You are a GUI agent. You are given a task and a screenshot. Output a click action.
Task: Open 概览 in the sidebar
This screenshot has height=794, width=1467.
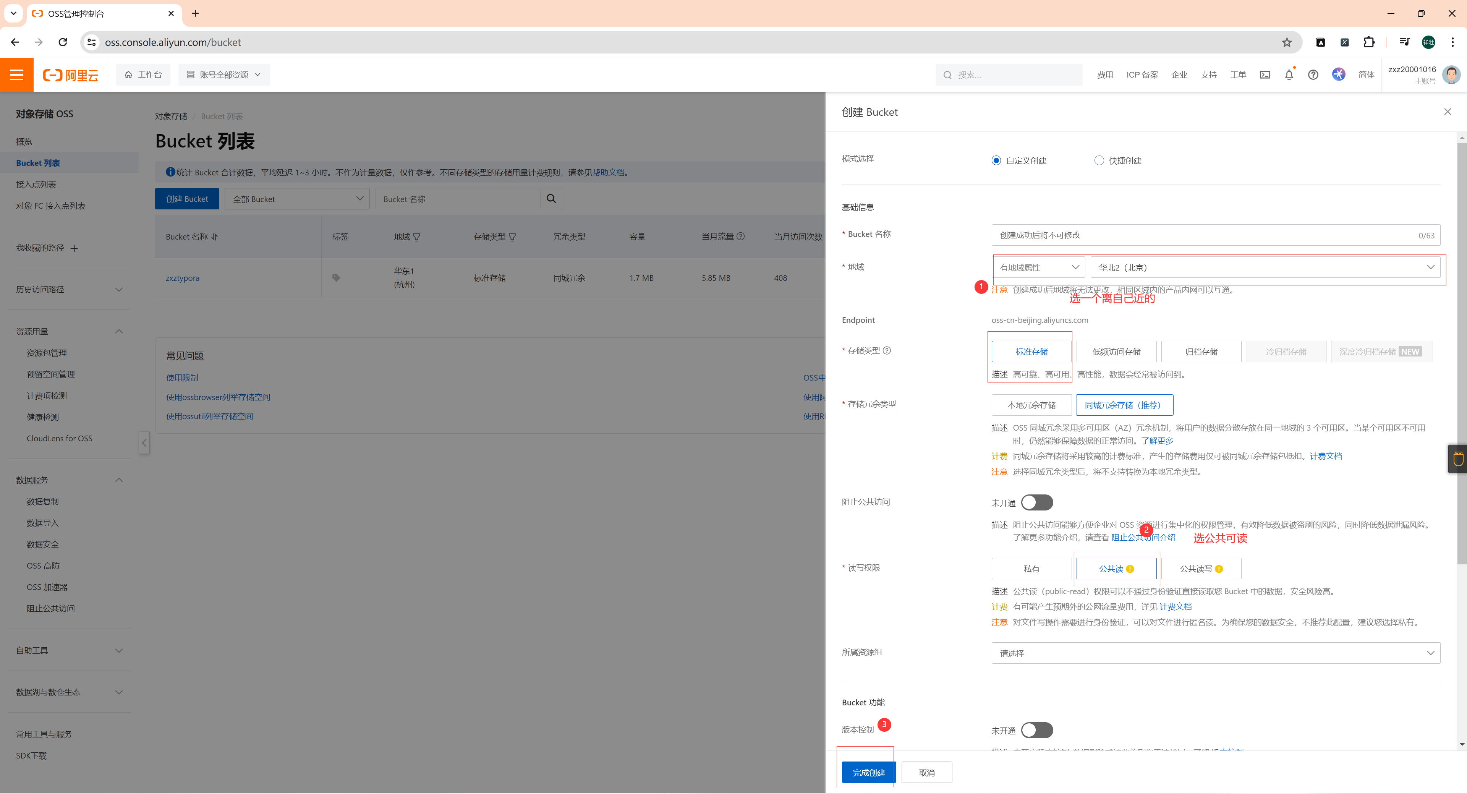coord(24,142)
